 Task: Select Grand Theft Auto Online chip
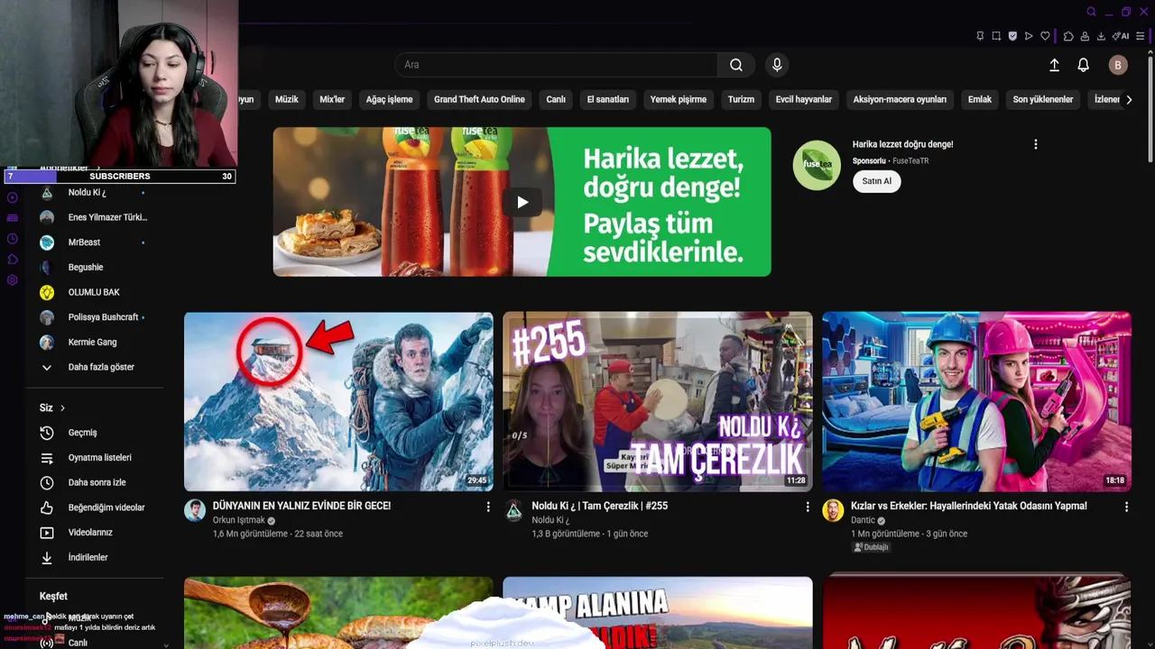(479, 99)
